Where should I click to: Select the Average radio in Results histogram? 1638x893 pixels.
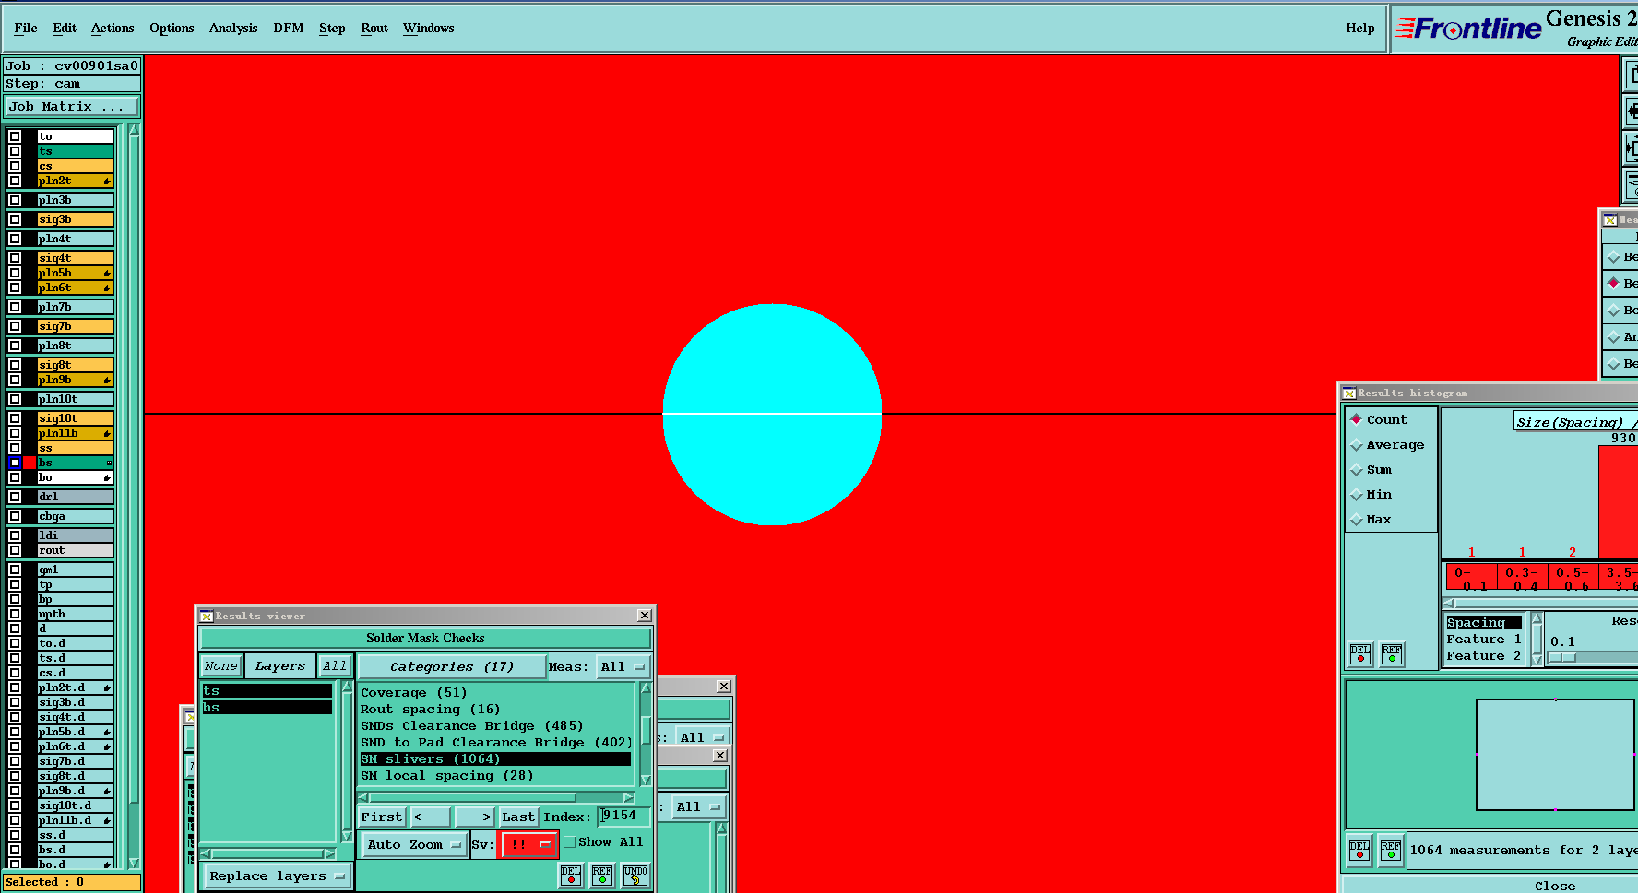(1357, 445)
